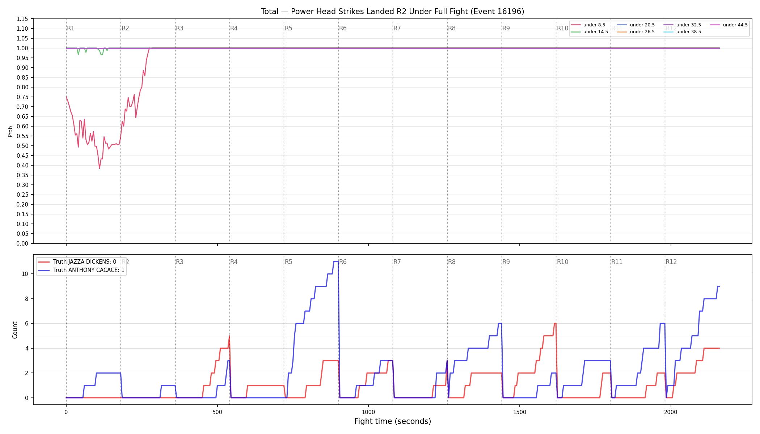Viewport: 760px width, 434px height.
Task: Select the 'under 8.5' legend entry
Action: 588,25
